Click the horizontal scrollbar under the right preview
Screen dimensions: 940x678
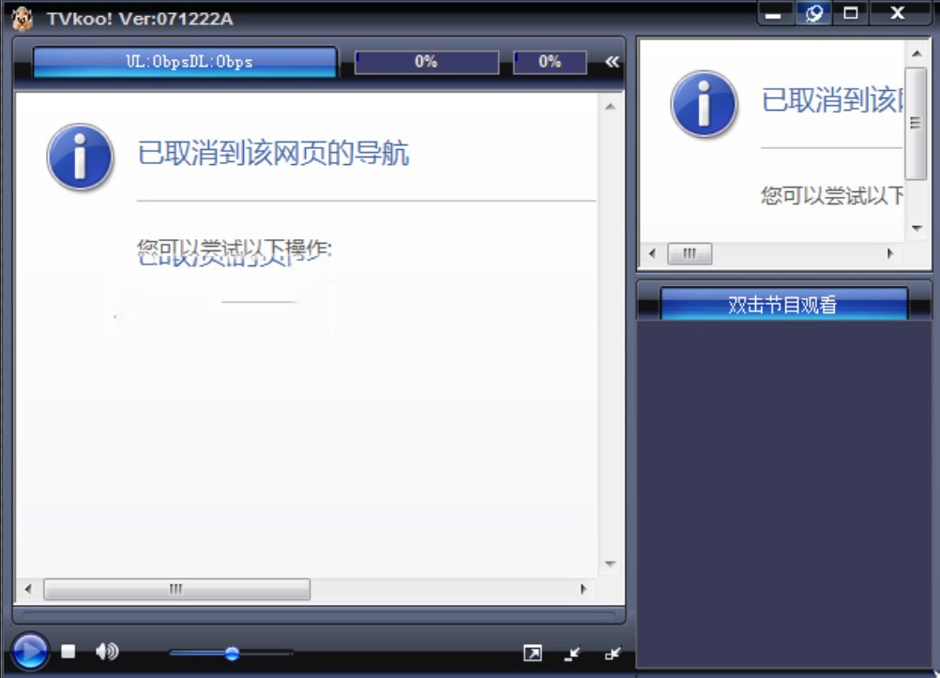click(690, 253)
